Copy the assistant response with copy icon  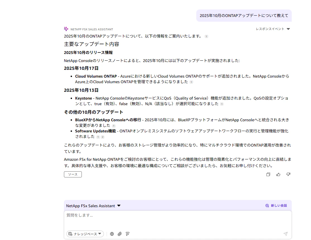268,174
